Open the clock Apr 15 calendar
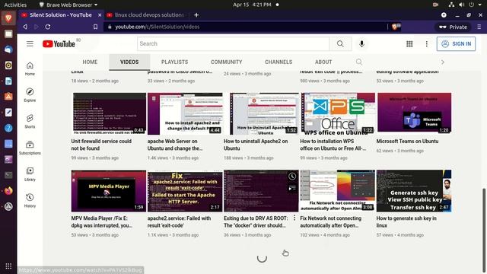Viewport: 487px width, 274px height. (252, 5)
